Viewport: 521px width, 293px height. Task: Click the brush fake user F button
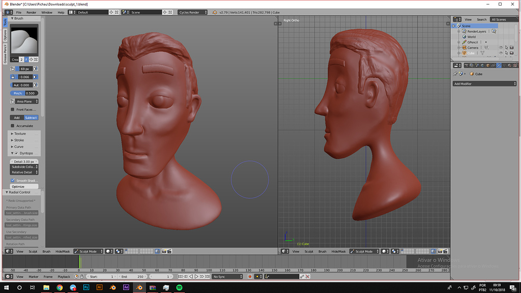tap(26, 60)
